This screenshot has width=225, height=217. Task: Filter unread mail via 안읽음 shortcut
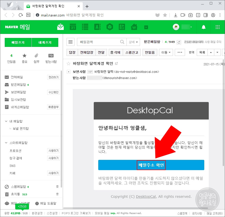11,59
